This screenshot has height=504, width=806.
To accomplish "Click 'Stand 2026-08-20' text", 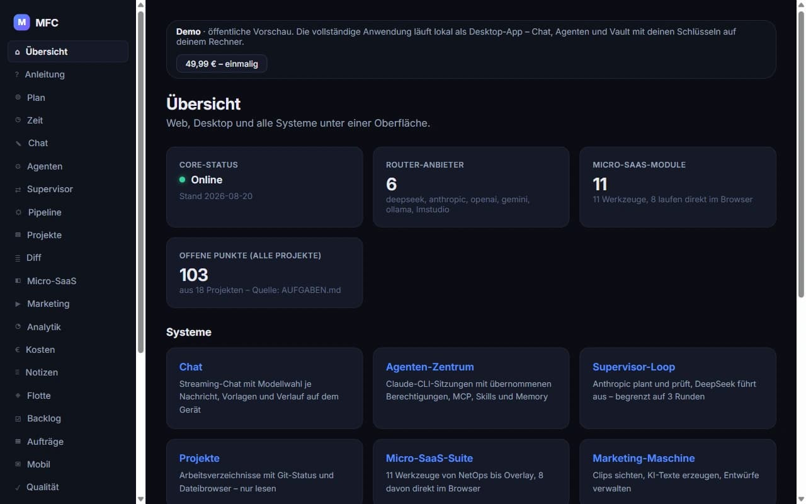I will point(216,196).
